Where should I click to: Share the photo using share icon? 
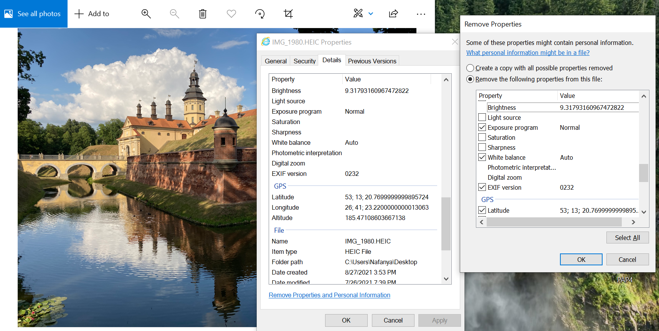click(x=393, y=14)
